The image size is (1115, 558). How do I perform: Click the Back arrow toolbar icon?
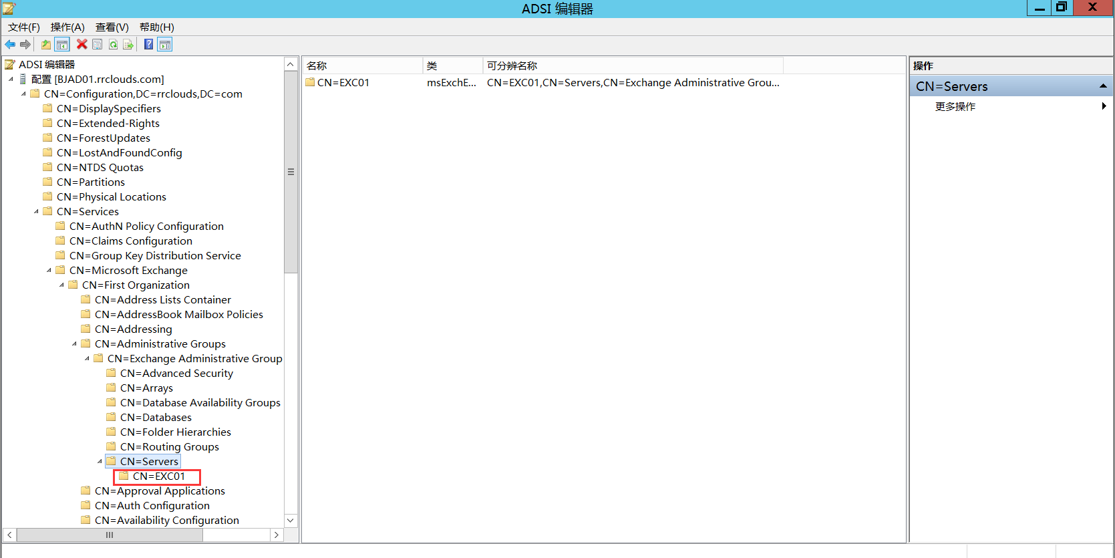coord(10,44)
